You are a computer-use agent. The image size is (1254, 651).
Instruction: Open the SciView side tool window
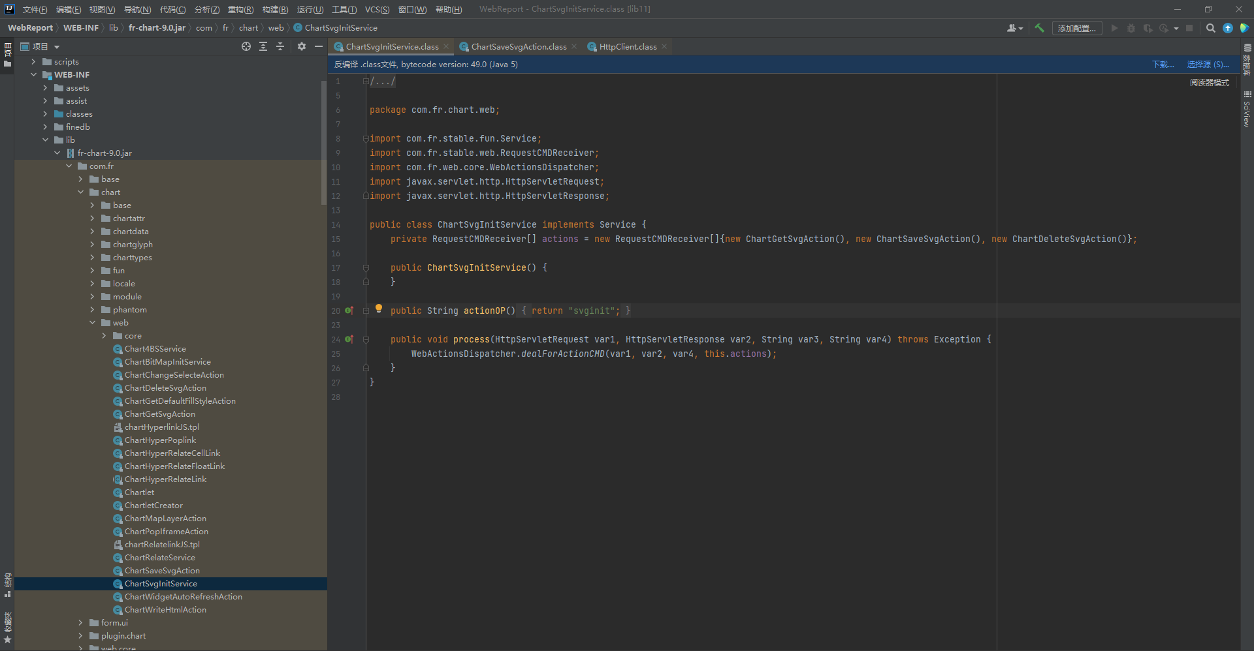pyautogui.click(x=1247, y=108)
